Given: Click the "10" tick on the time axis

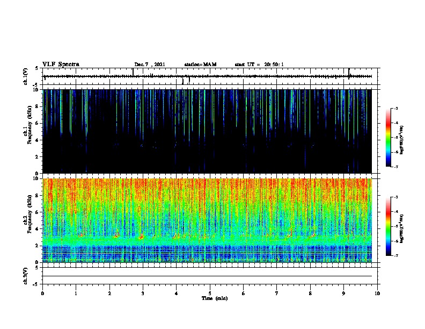Looking at the screenshot, I should [377, 294].
